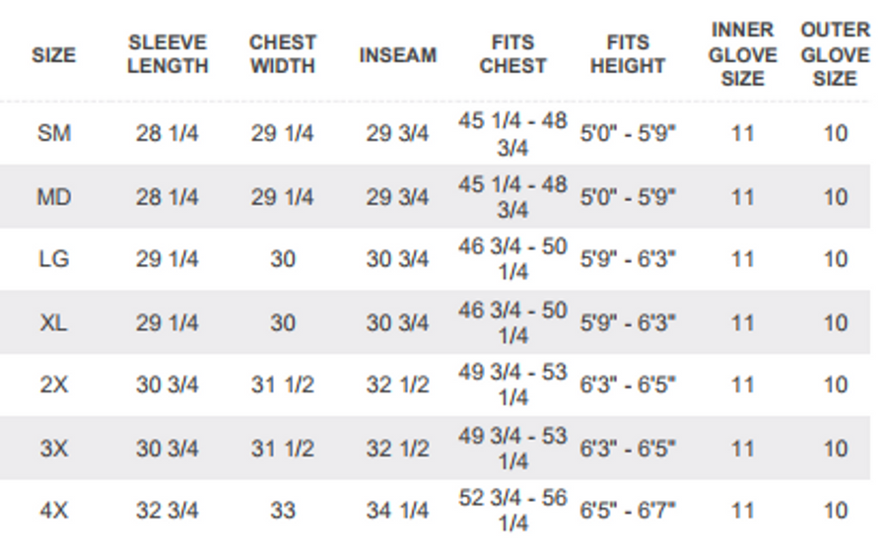The image size is (887, 552).
Task: Select the FITS CHEST column header
Action: pyautogui.click(x=512, y=54)
